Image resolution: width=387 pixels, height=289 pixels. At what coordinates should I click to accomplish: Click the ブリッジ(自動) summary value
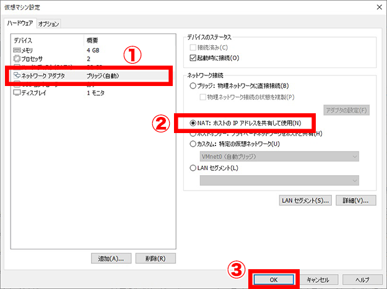click(x=103, y=75)
